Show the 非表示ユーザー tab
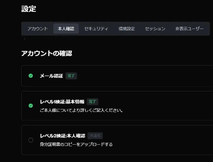The width and height of the screenshot is (213, 162). click(189, 29)
